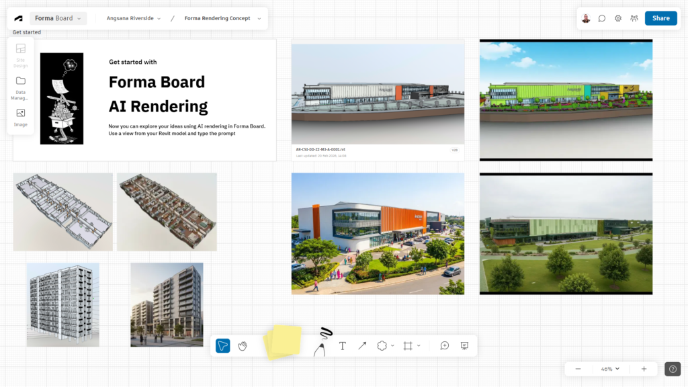Pick the yellow sticky note tool
The width and height of the screenshot is (688, 387).
pyautogui.click(x=283, y=341)
